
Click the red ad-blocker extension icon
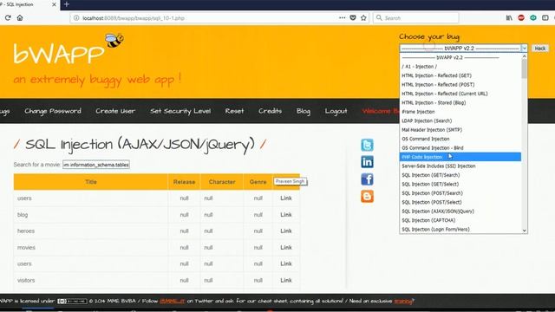pyautogui.click(x=521, y=17)
